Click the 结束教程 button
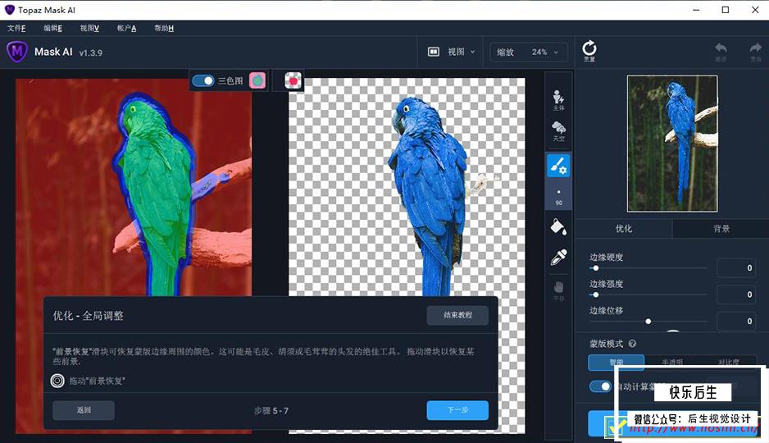769x443 pixels. pyautogui.click(x=457, y=315)
